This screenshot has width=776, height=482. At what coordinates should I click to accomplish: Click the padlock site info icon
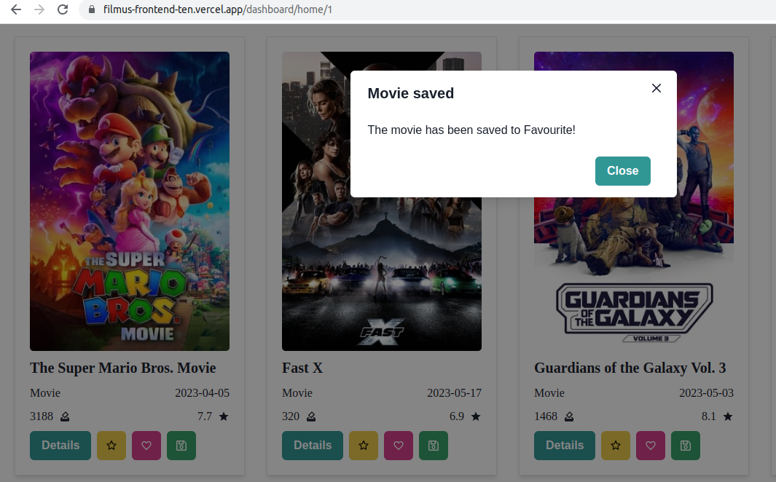pos(92,9)
